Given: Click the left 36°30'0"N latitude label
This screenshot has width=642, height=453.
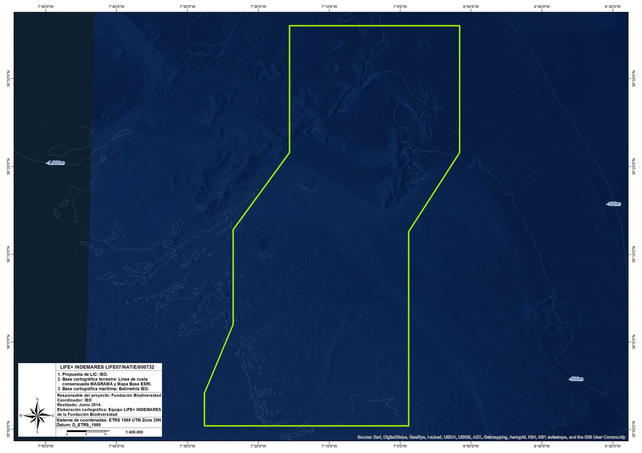Looking at the screenshot, I should (8, 79).
